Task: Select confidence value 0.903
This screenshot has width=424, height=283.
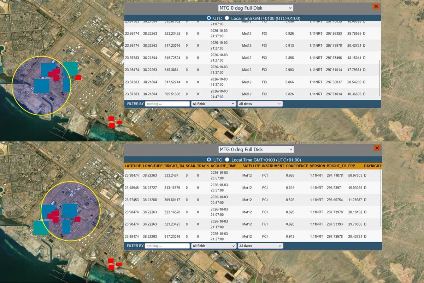Action: [x=290, y=70]
